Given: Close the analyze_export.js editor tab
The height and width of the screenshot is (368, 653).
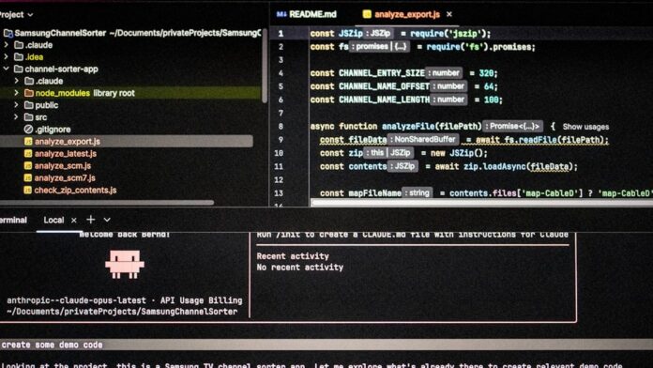Looking at the screenshot, I should (449, 14).
